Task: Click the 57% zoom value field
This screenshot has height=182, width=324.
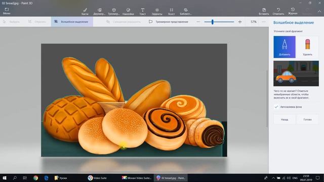Action: pyautogui.click(x=254, y=22)
